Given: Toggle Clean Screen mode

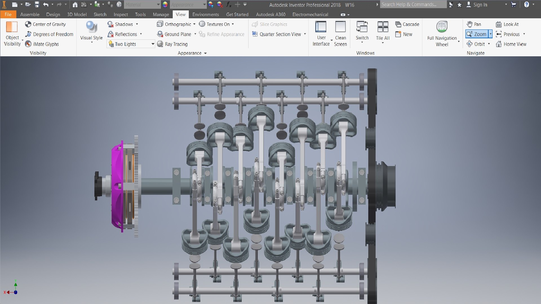Looking at the screenshot, I should pos(340,34).
